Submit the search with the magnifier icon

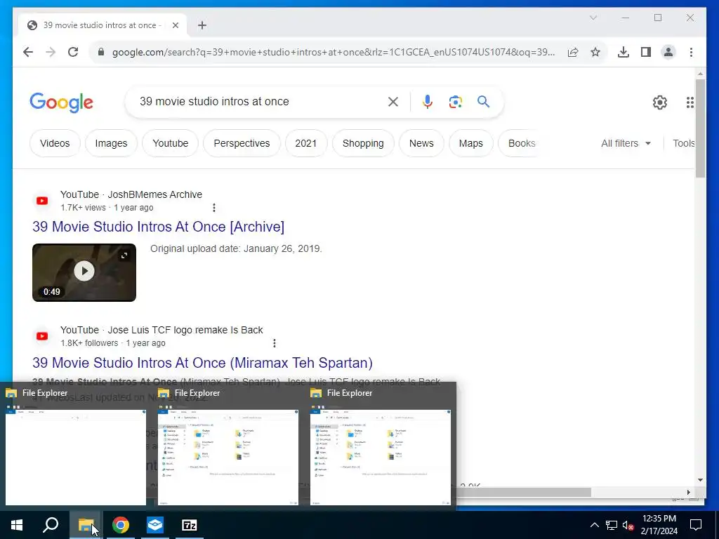(483, 101)
